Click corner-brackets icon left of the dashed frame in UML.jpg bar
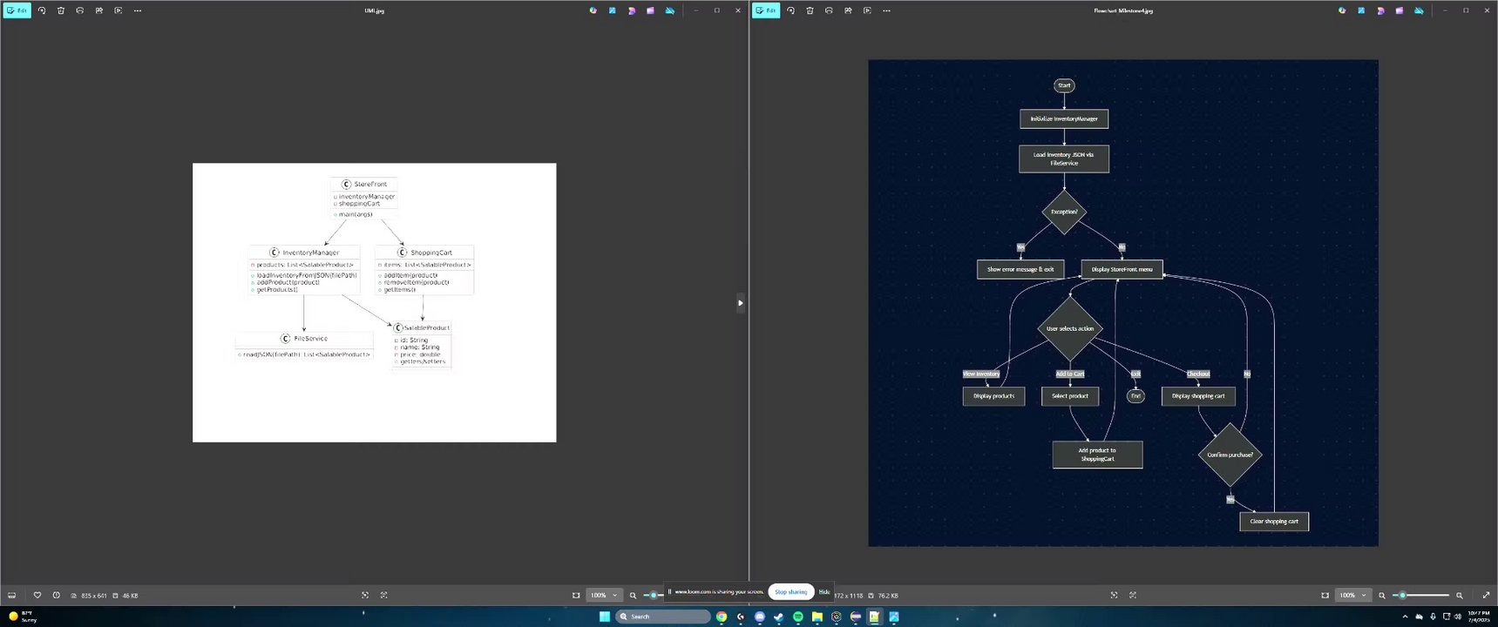This screenshot has width=1498, height=627. [365, 596]
